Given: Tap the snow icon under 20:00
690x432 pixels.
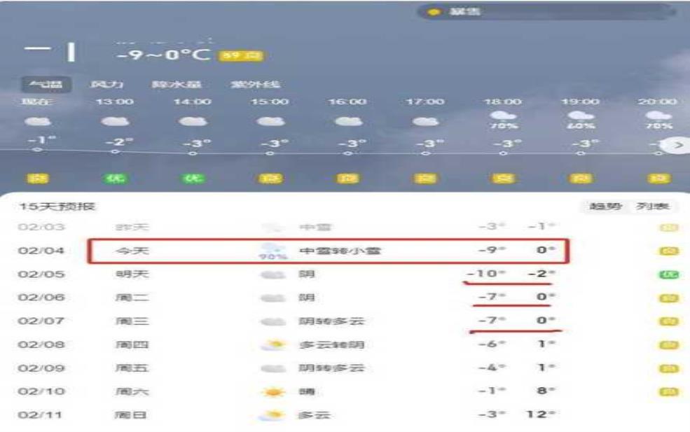Looking at the screenshot, I should point(658,116).
